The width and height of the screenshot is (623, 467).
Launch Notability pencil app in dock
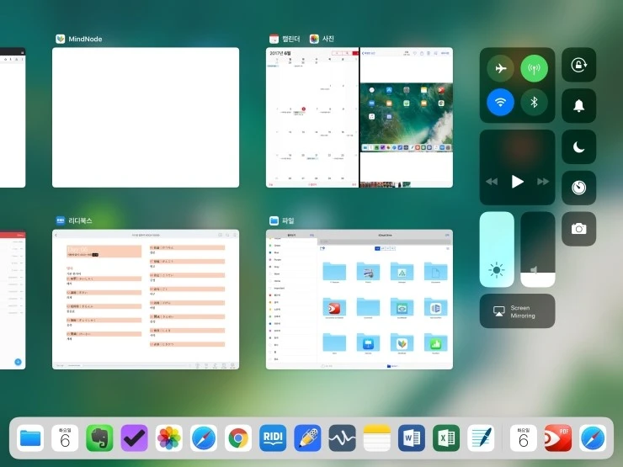click(307, 438)
